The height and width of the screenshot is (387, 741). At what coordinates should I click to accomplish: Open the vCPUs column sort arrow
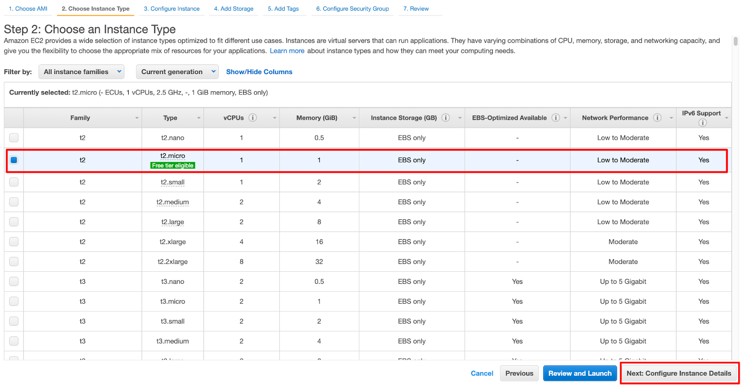tap(275, 118)
